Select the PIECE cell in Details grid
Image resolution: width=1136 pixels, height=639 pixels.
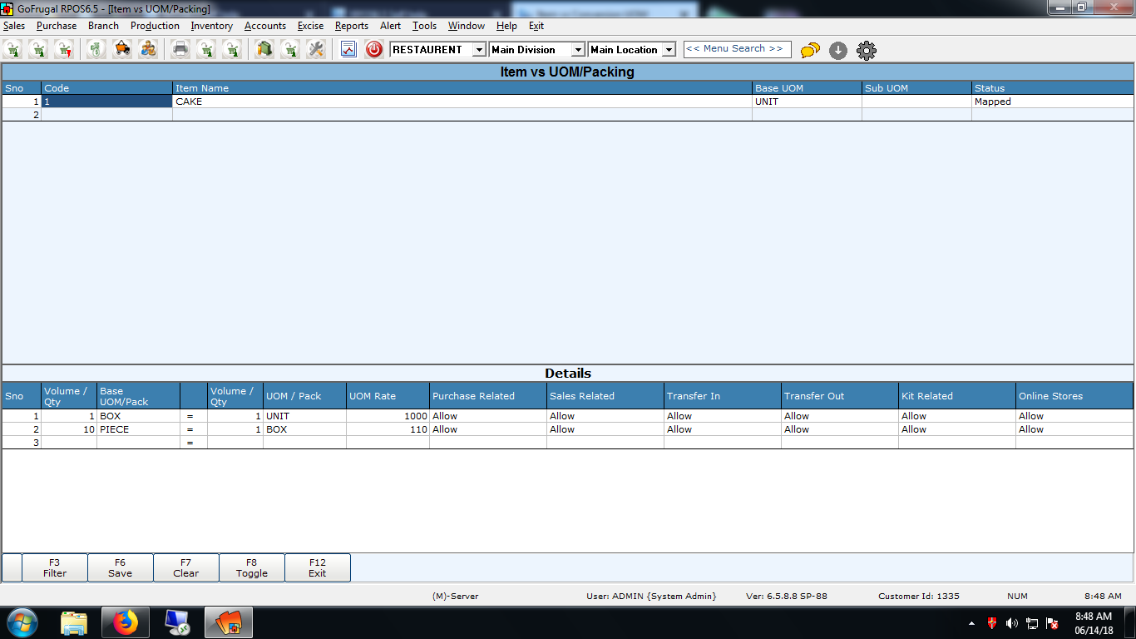[x=138, y=429]
